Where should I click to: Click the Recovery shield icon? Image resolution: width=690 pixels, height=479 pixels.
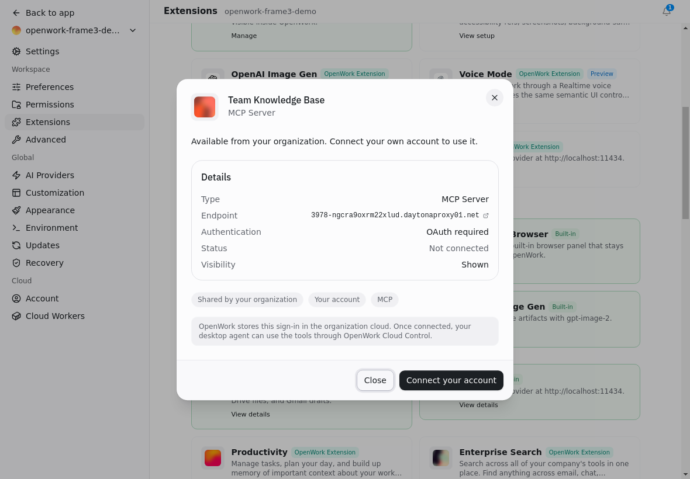point(16,263)
